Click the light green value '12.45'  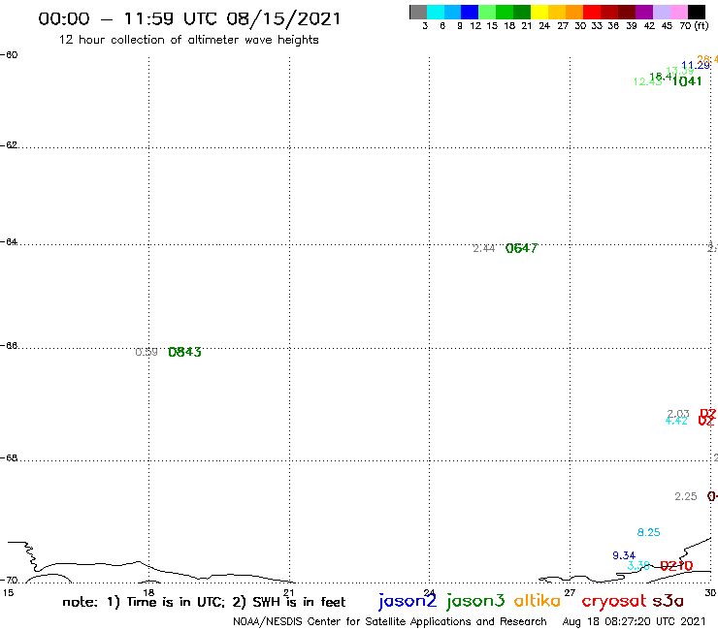647,81
